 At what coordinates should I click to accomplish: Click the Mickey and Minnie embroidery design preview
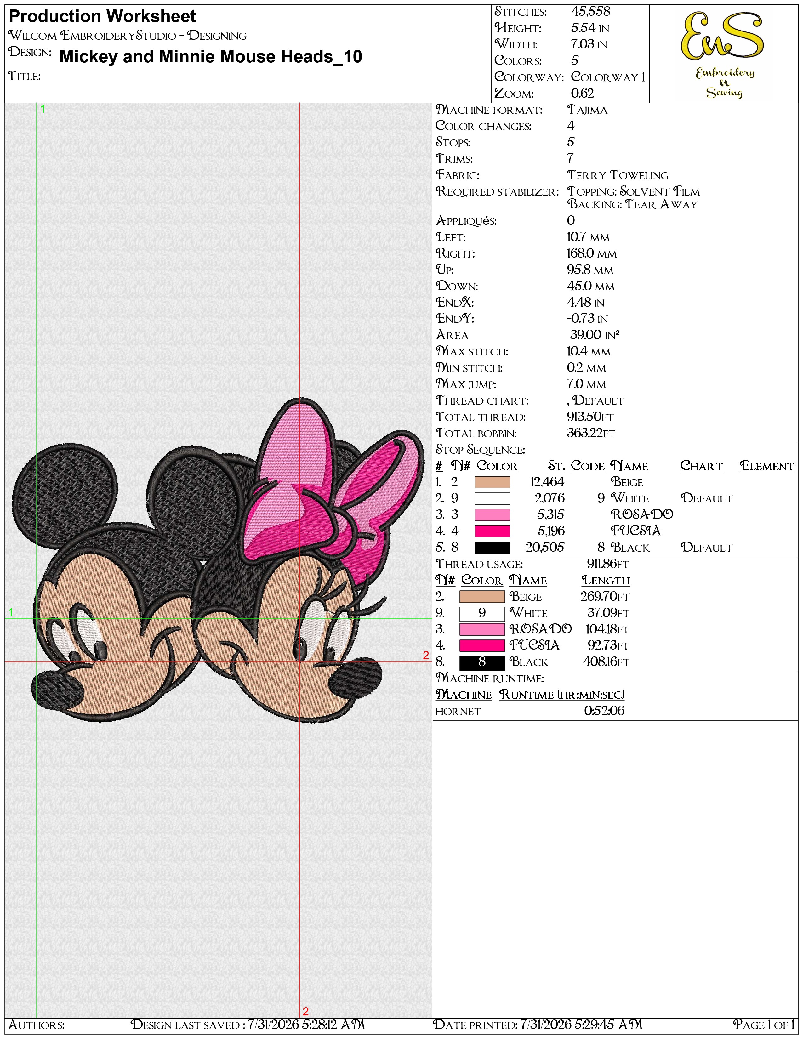tap(218, 560)
